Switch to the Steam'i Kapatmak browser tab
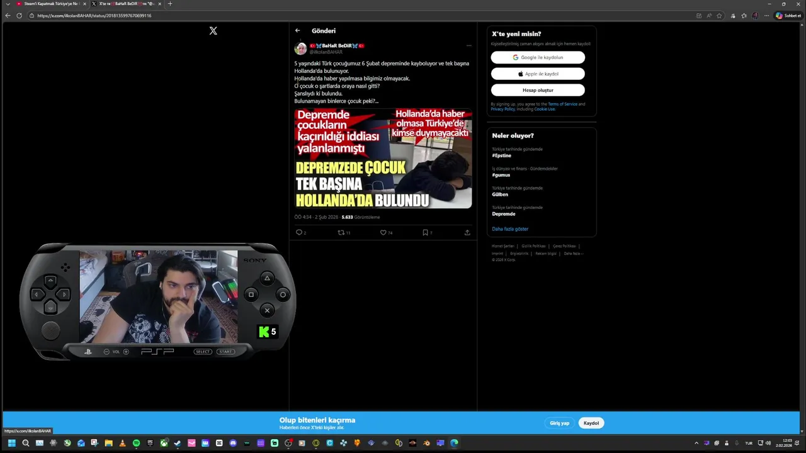The height and width of the screenshot is (453, 806). tap(50, 4)
